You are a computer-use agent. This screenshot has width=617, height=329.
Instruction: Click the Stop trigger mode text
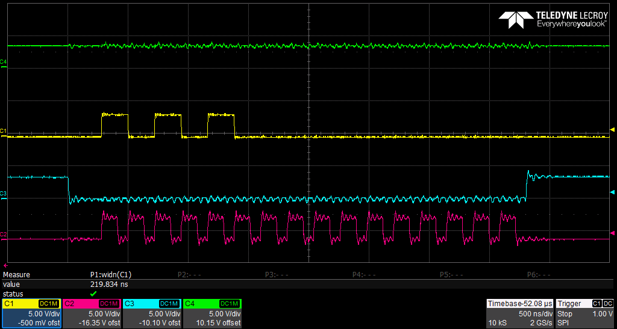click(565, 314)
